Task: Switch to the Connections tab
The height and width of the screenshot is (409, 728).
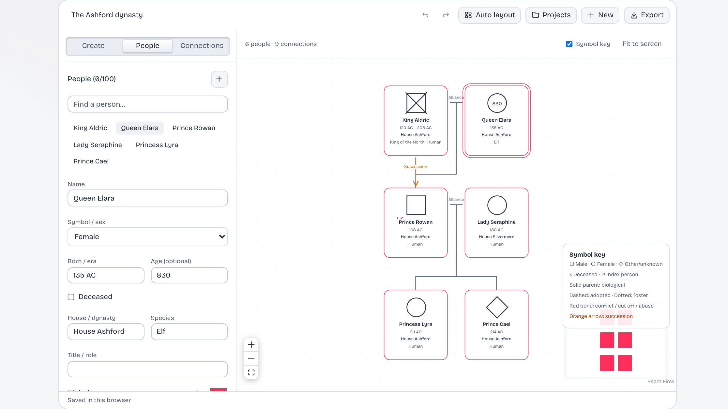Action: coord(202,46)
